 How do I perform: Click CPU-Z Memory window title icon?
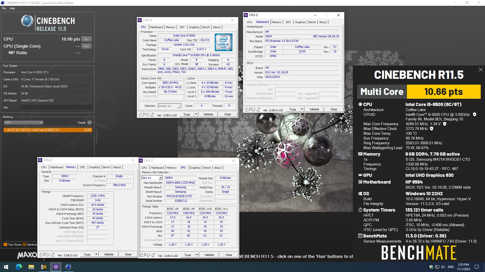coord(40,160)
